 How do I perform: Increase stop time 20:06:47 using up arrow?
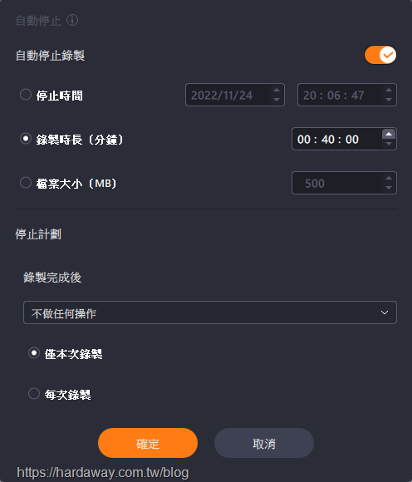[x=389, y=90]
